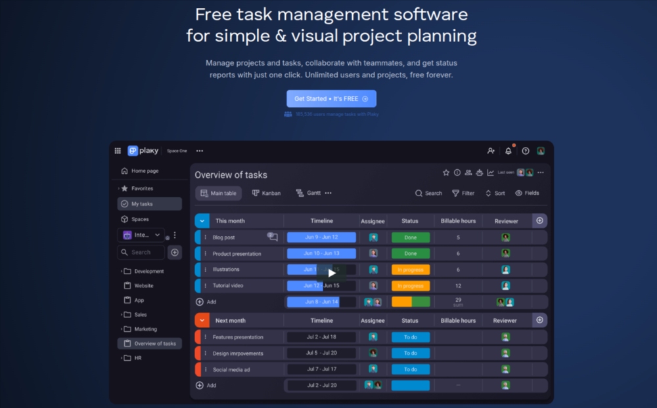Click the board info icon
Screen dimensions: 657x408
tap(457, 173)
